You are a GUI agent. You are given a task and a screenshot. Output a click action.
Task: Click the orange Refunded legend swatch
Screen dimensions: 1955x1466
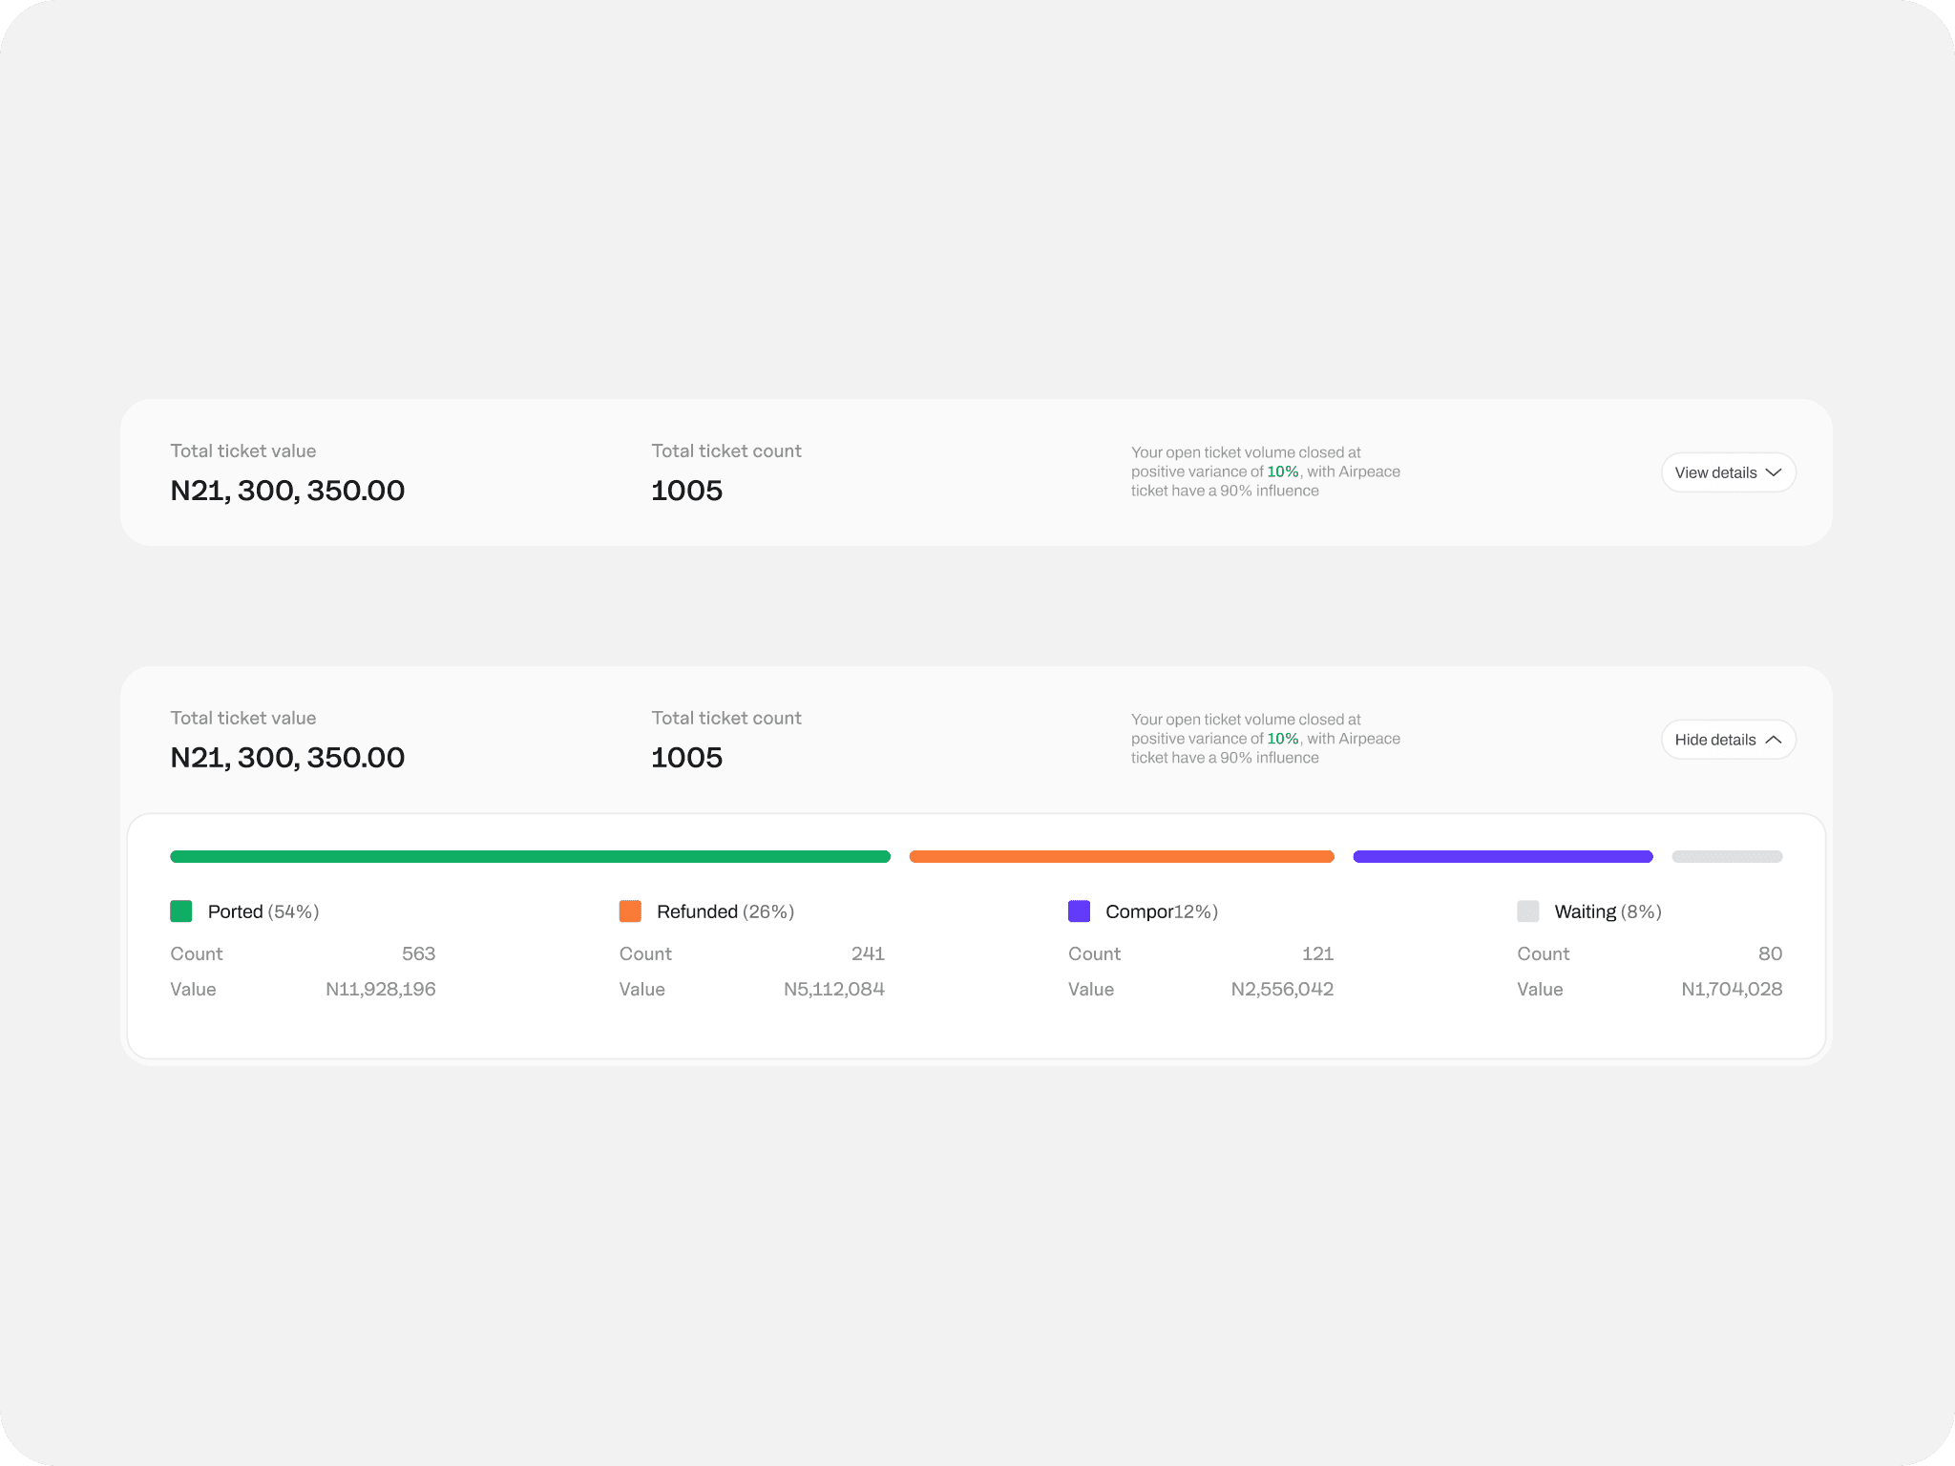pos(630,911)
